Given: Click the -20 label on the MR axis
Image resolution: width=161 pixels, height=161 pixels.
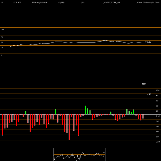Looking at the screenshot, I should 157,121.
